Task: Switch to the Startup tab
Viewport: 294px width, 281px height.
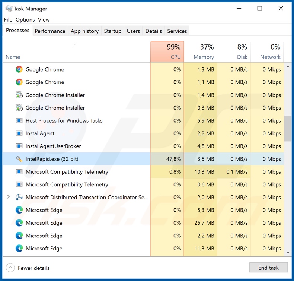Action: pos(113,31)
